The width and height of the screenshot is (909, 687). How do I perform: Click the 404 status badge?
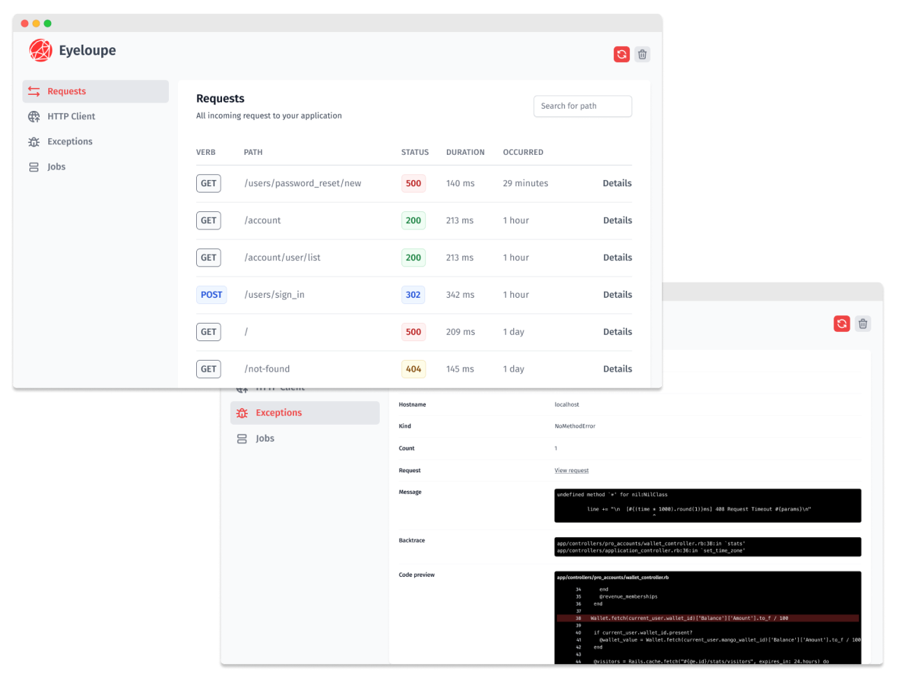click(x=413, y=369)
